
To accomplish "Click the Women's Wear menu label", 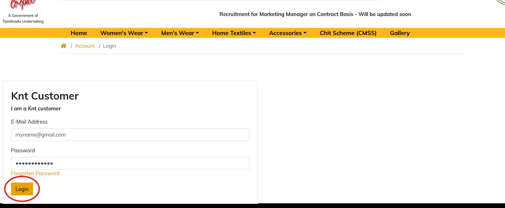I will [x=122, y=33].
